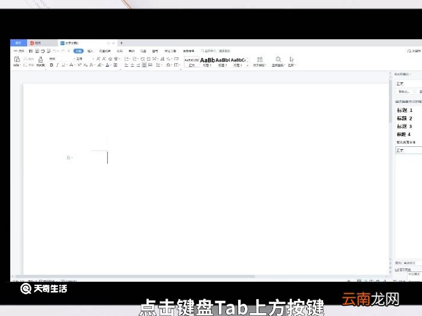422x316 pixels.
Task: Decrease font size with A- icon
Action: (x=104, y=58)
